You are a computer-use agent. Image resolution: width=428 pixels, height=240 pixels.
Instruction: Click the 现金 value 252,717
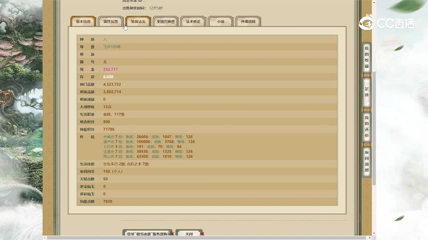tap(111, 69)
